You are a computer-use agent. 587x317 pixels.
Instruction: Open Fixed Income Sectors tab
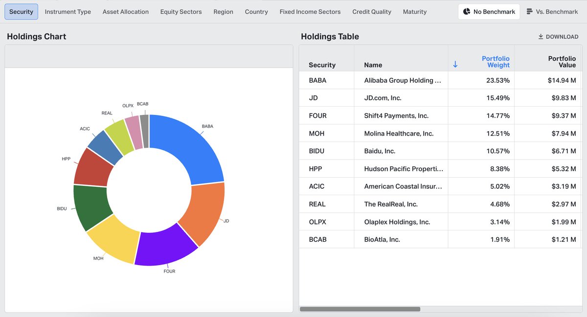[310, 11]
